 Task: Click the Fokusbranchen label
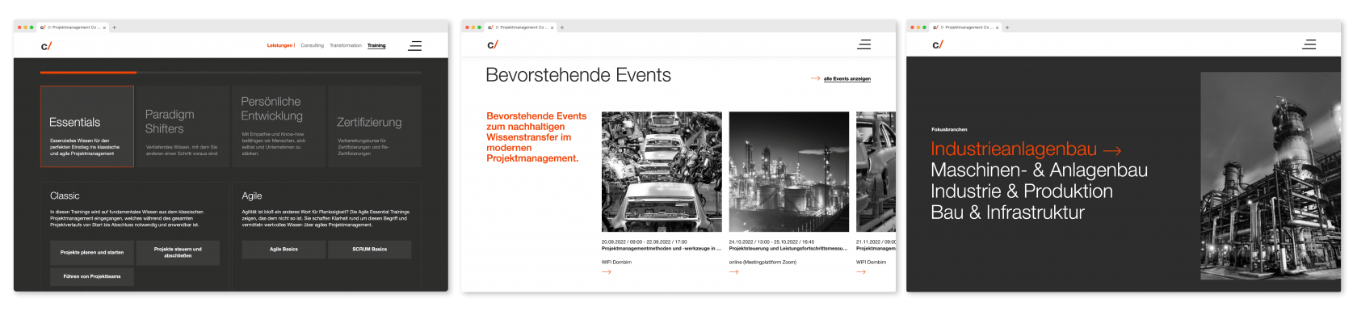tap(949, 129)
